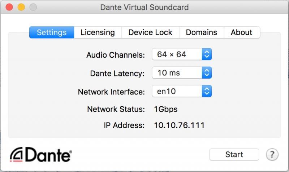Open the Network Interface dropdown
Image resolution: width=289 pixels, height=172 pixels.
[182, 91]
